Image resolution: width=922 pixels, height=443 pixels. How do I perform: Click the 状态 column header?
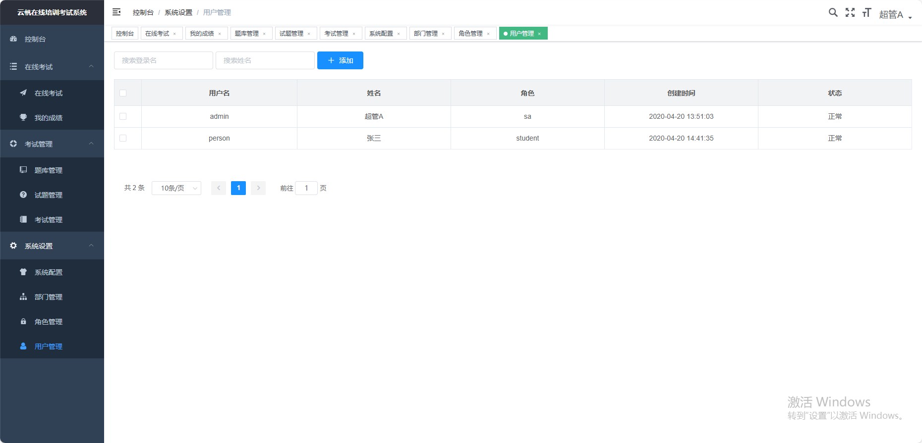pos(835,93)
